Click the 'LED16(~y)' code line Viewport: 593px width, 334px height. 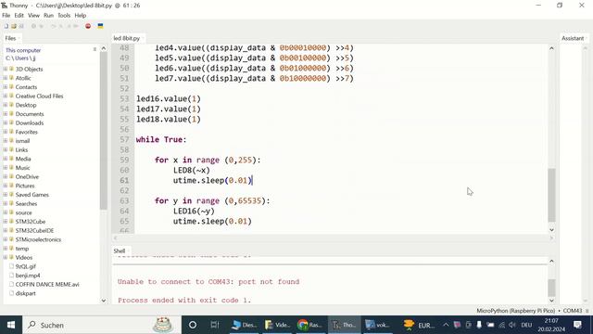(x=194, y=211)
